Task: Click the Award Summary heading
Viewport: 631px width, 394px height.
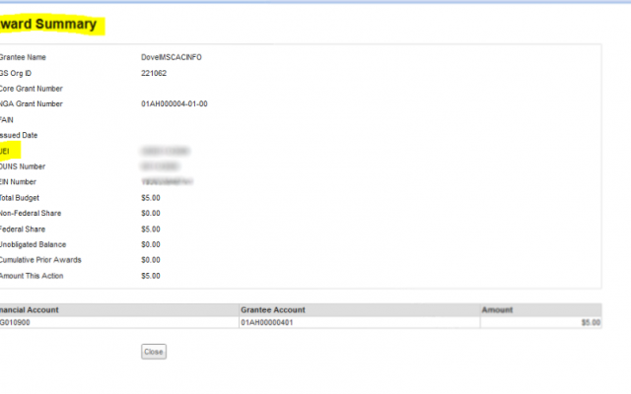Action: pyautogui.click(x=51, y=25)
